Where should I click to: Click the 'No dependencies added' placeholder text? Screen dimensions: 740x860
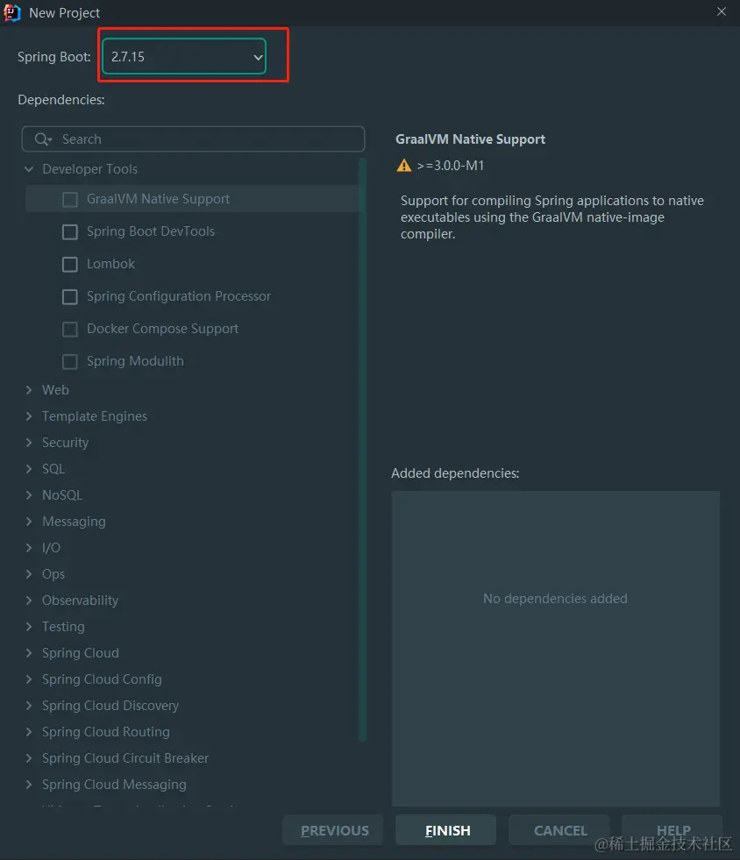pos(555,599)
